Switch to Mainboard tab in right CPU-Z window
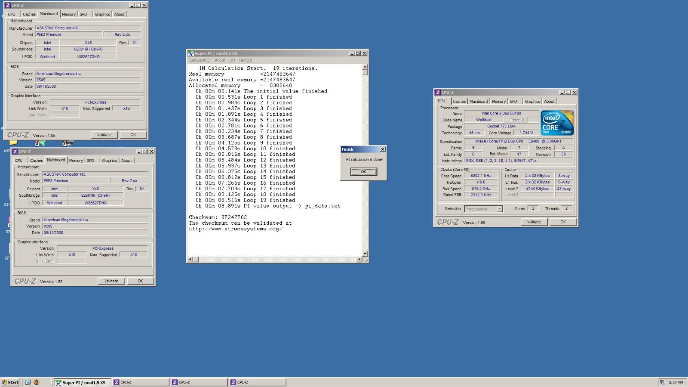The image size is (688, 387). (x=479, y=102)
